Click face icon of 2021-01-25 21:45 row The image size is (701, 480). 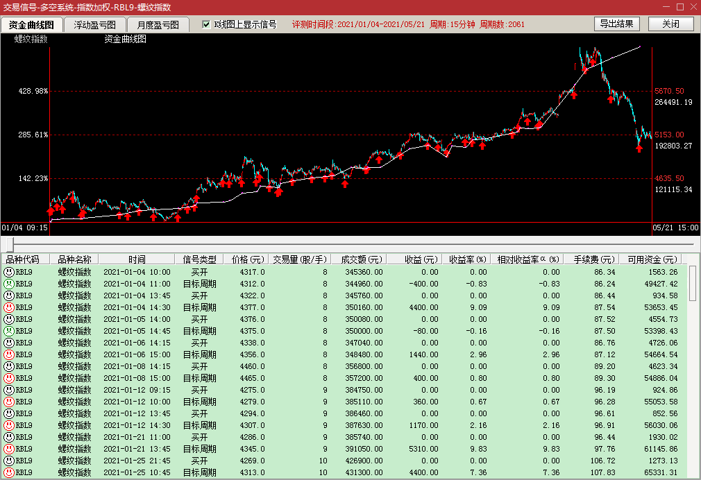(x=9, y=461)
